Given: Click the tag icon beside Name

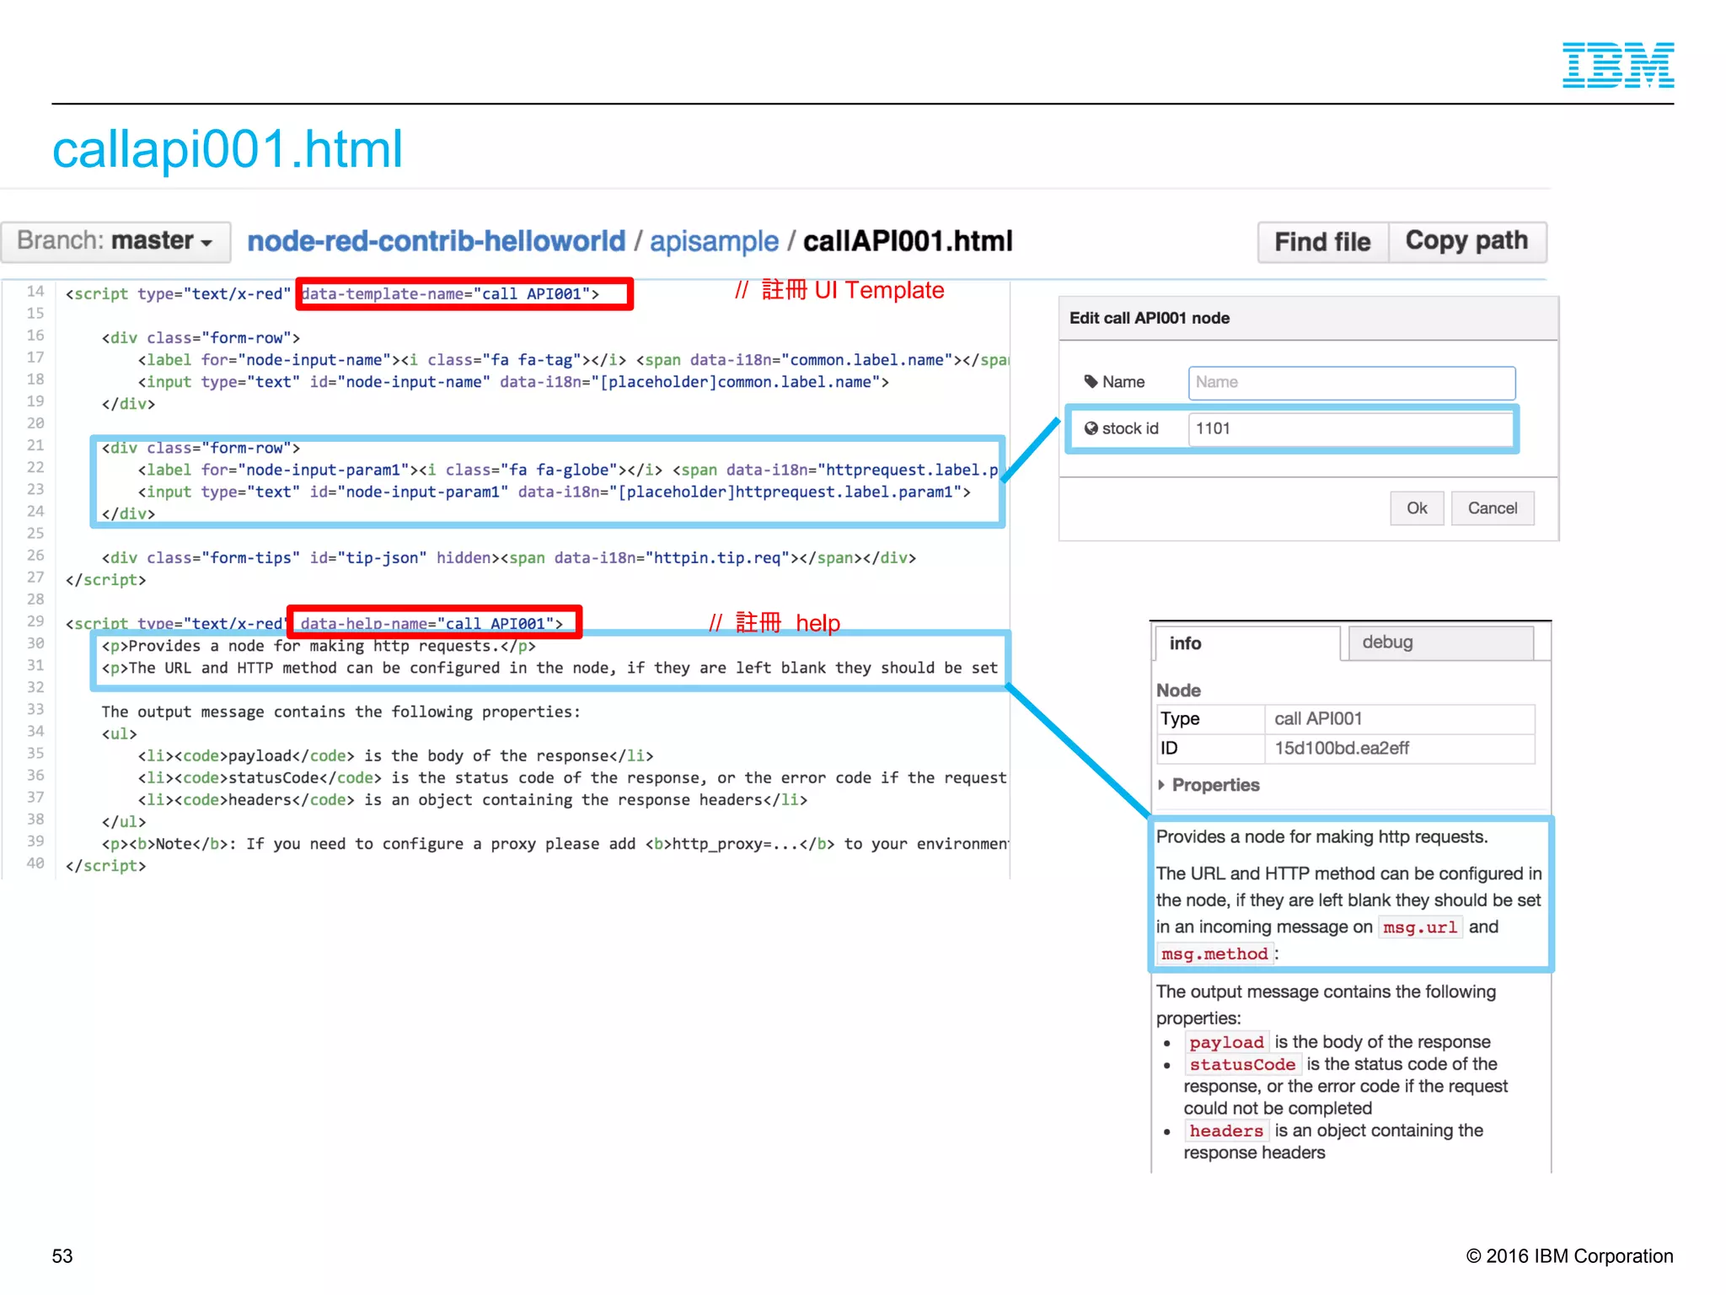Looking at the screenshot, I should (x=1091, y=382).
